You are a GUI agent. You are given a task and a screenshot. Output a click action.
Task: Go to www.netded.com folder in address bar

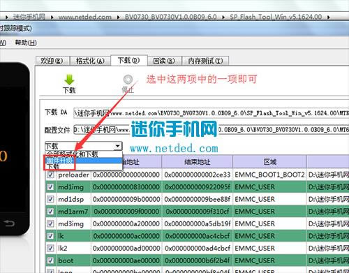tap(84, 17)
